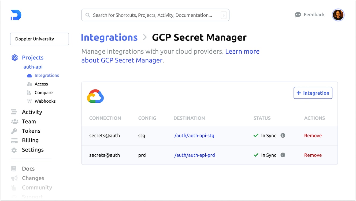Click the info icon next to stg In Sync
Image resolution: width=356 pixels, height=201 pixels.
coord(283,135)
